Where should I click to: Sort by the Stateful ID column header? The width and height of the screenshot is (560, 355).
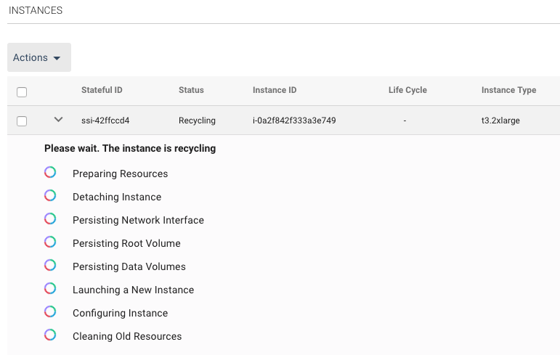click(102, 90)
